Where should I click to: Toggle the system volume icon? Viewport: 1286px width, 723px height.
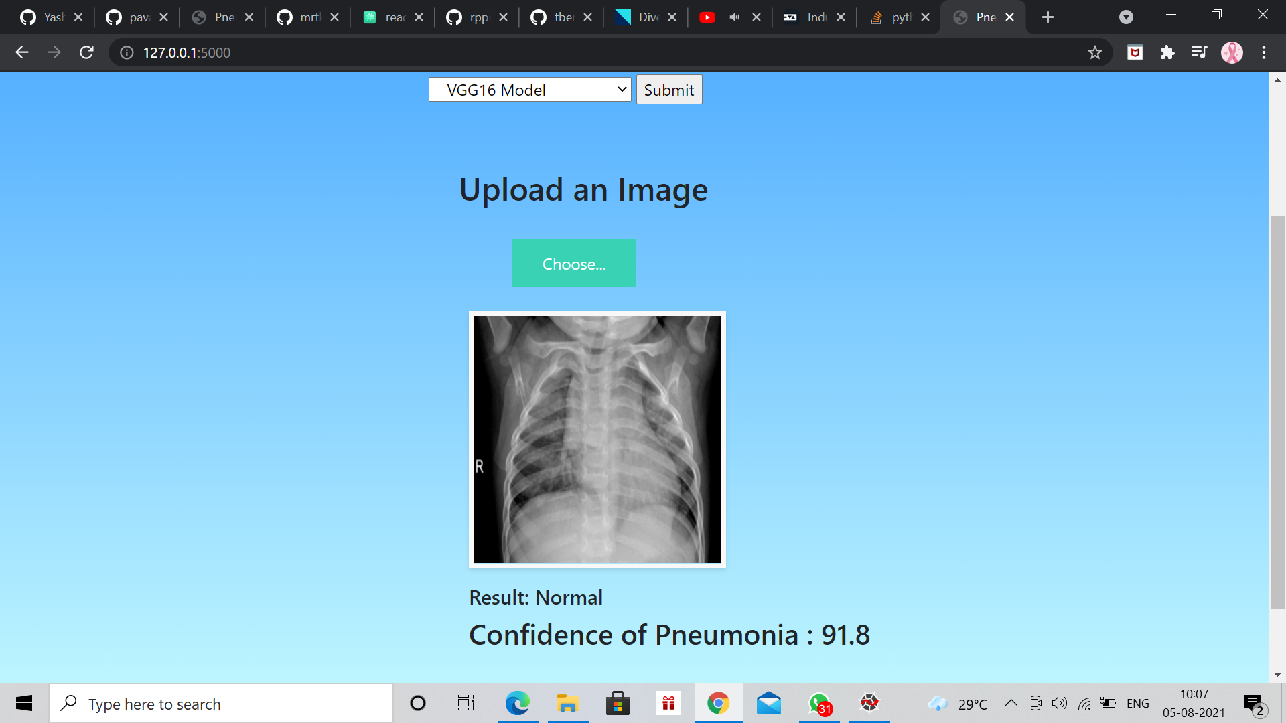pos(1060,703)
